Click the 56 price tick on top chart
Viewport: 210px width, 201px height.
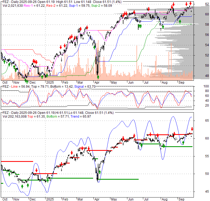207,35
